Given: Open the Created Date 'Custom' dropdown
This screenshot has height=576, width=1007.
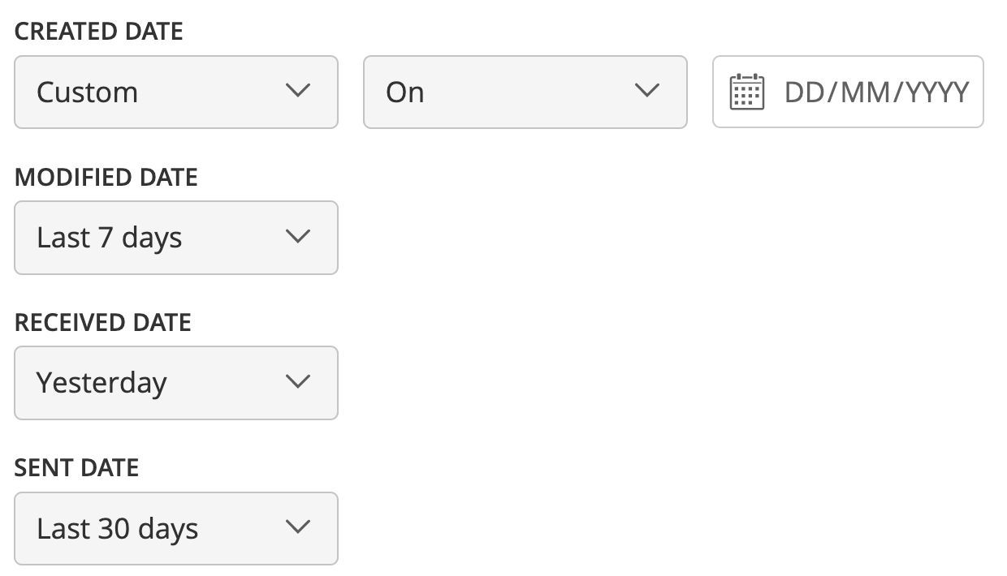Looking at the screenshot, I should [x=175, y=92].
